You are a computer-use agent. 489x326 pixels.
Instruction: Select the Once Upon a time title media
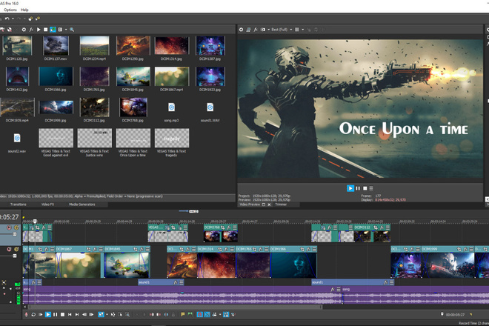[133, 138]
